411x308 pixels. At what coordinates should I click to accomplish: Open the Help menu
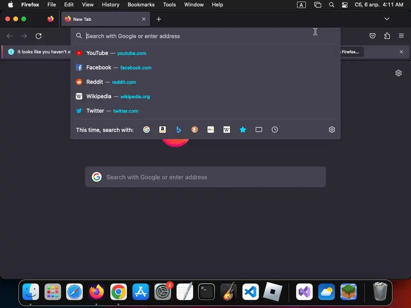[217, 5]
